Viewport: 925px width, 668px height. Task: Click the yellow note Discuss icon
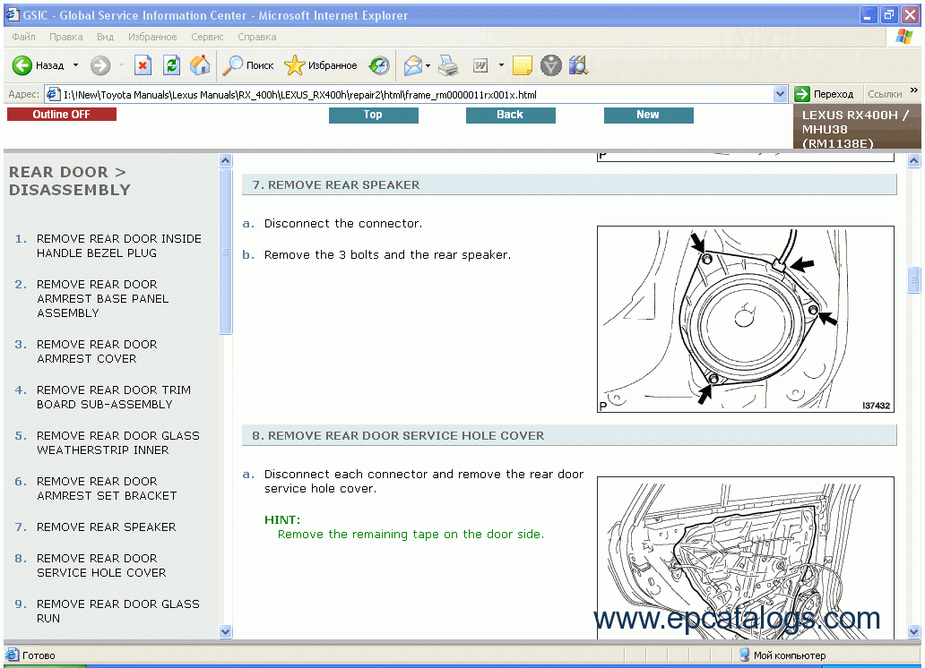coord(522,65)
